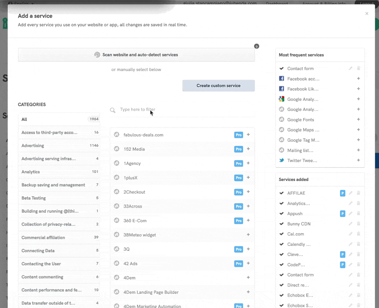
Task: Click the Pro badge next to 2Checkout
Action: pos(238,192)
